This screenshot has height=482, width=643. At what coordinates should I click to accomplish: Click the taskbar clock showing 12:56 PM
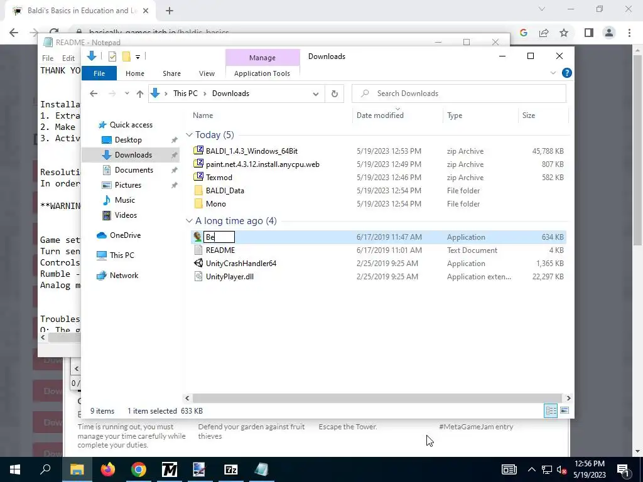(589, 464)
